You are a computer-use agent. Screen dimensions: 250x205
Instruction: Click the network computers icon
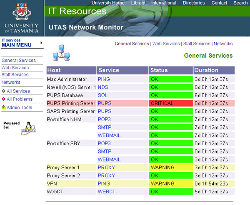coord(61,53)
